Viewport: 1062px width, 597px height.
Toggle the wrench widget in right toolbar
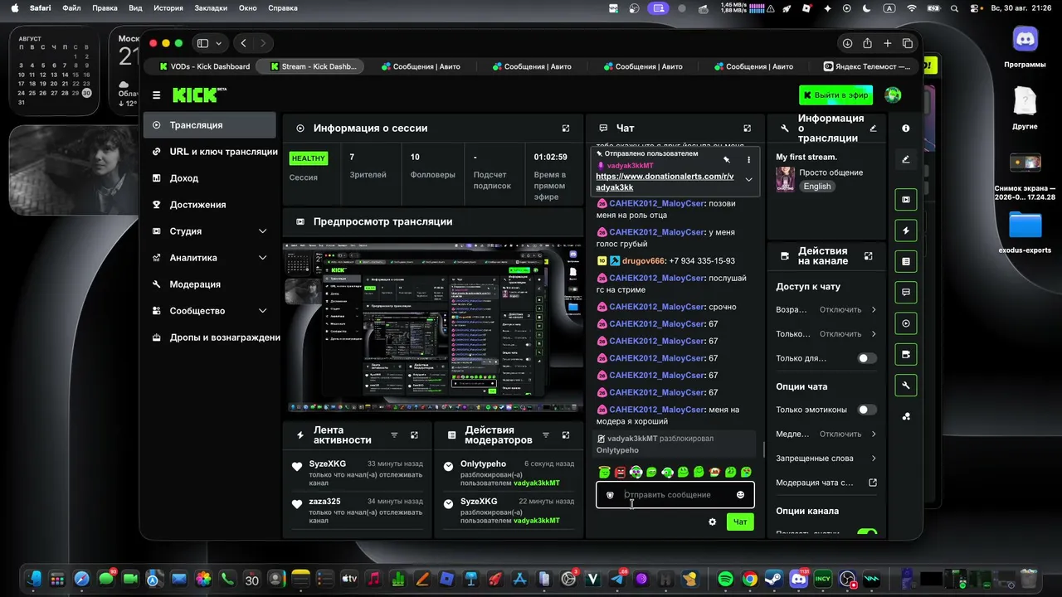click(906, 385)
